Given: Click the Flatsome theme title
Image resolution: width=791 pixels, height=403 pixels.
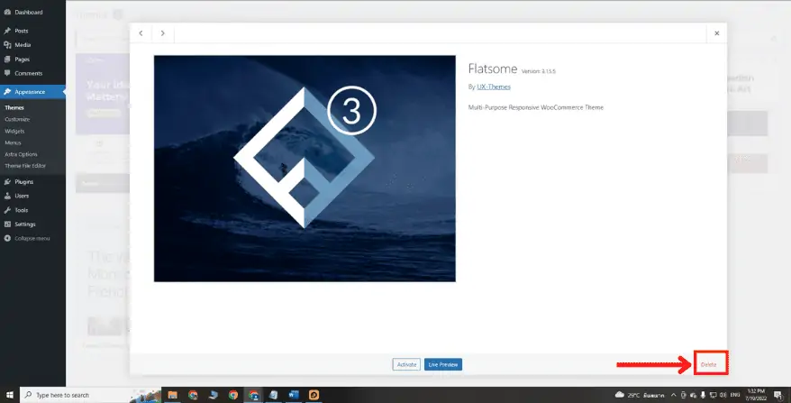Looking at the screenshot, I should (x=493, y=69).
